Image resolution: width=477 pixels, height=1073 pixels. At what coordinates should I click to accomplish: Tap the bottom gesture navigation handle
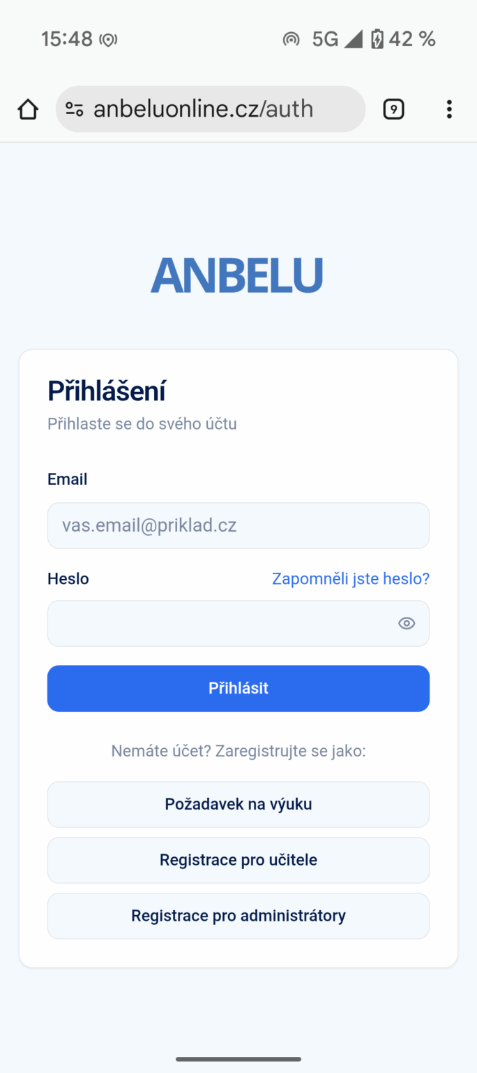click(x=238, y=1059)
